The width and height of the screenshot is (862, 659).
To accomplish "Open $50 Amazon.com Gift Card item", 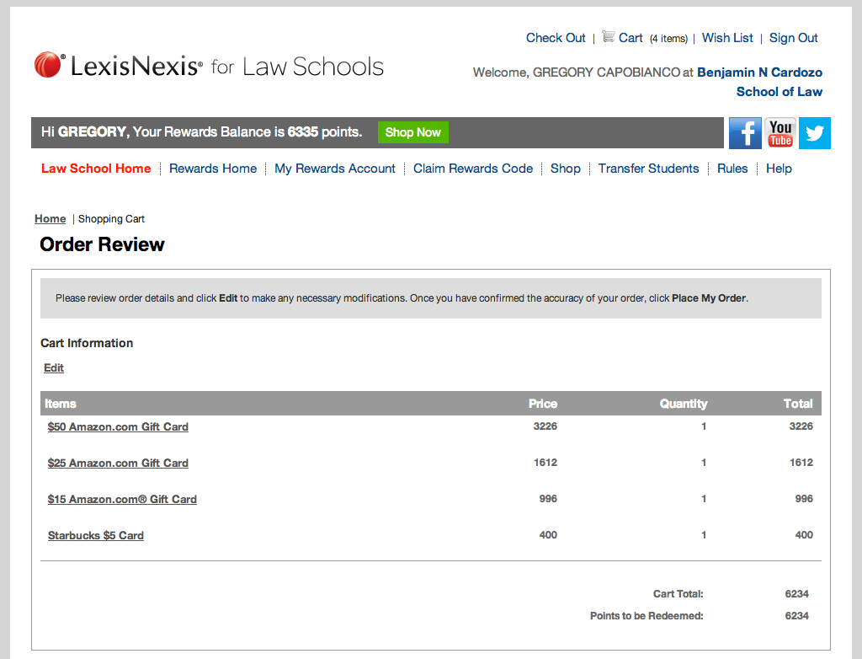I will click(x=118, y=426).
